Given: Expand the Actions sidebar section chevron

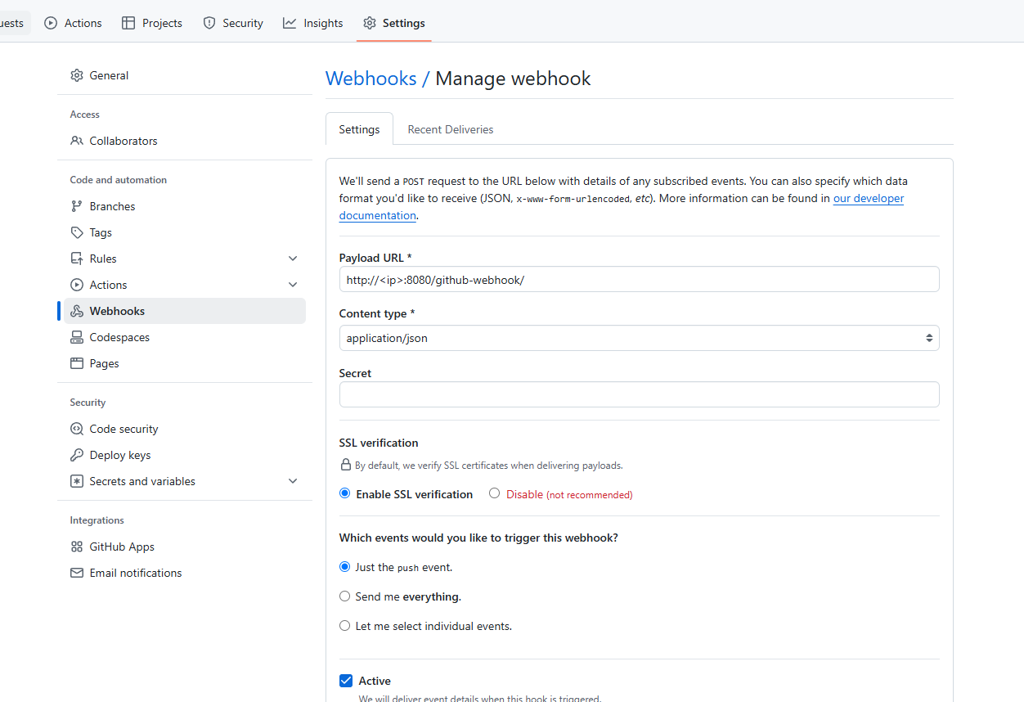Looking at the screenshot, I should [293, 285].
